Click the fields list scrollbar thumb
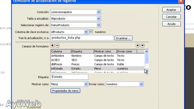 coord(146,58)
